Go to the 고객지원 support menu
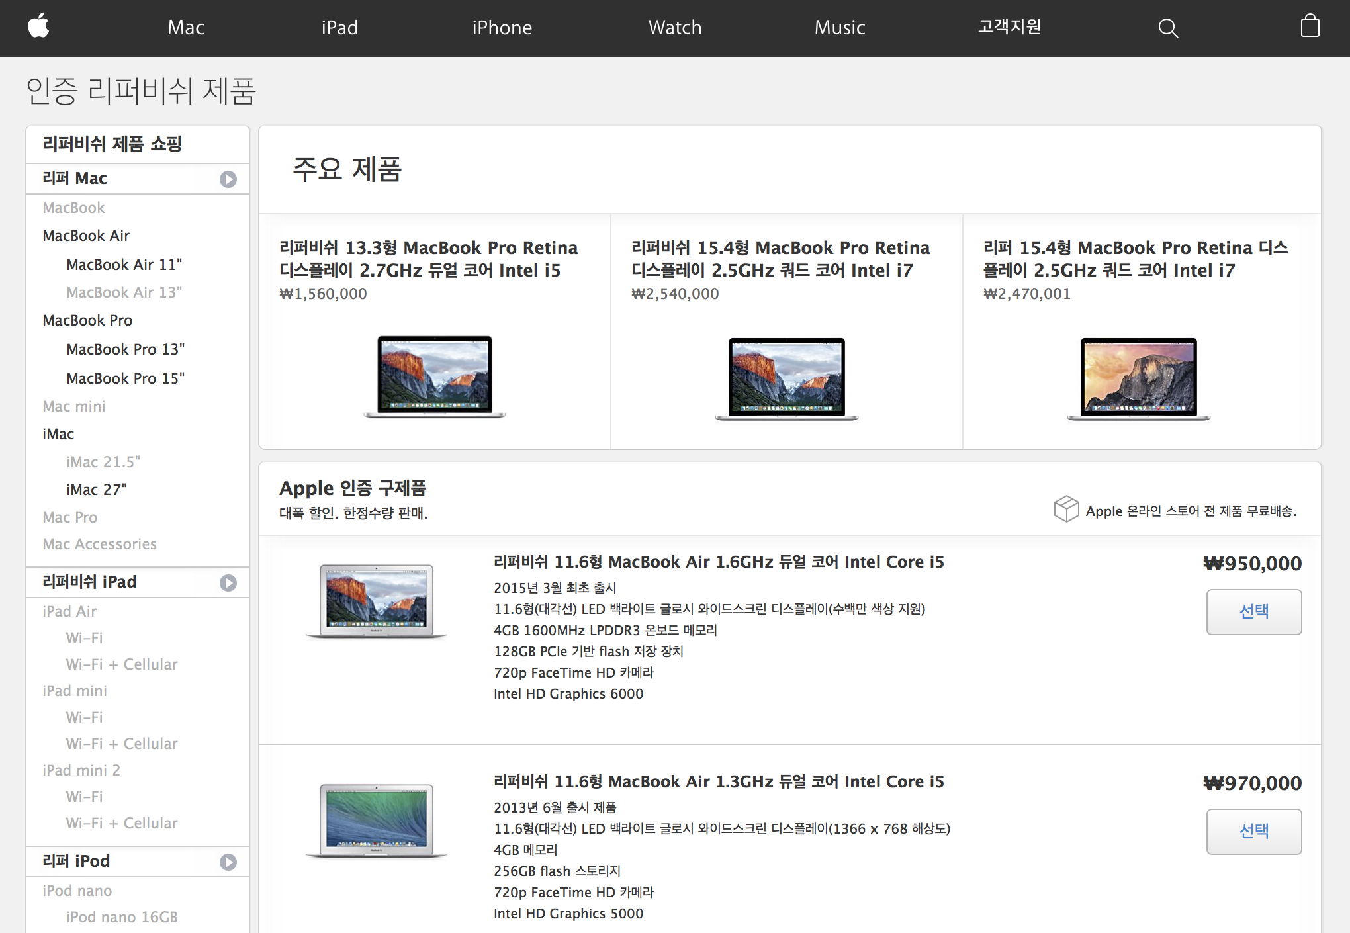The height and width of the screenshot is (933, 1350). pos(1009,27)
